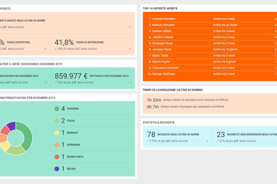Expand Richieste negli ultimi 30 giorni chevron
Image resolution: width=277 pixels, height=184 pixels.
point(207,141)
